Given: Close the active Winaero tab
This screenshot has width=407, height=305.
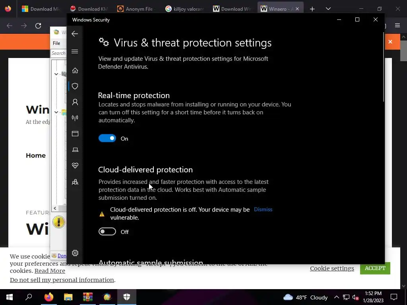Looking at the screenshot, I should 297,9.
